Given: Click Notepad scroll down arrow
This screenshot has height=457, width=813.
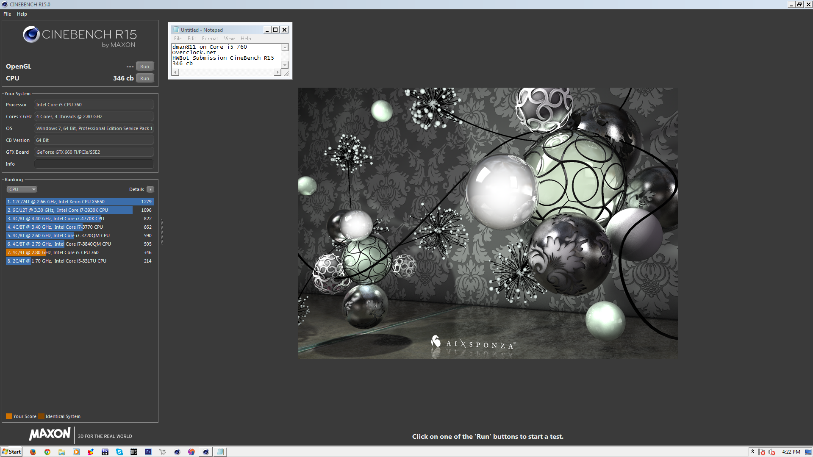Looking at the screenshot, I should [x=285, y=65].
